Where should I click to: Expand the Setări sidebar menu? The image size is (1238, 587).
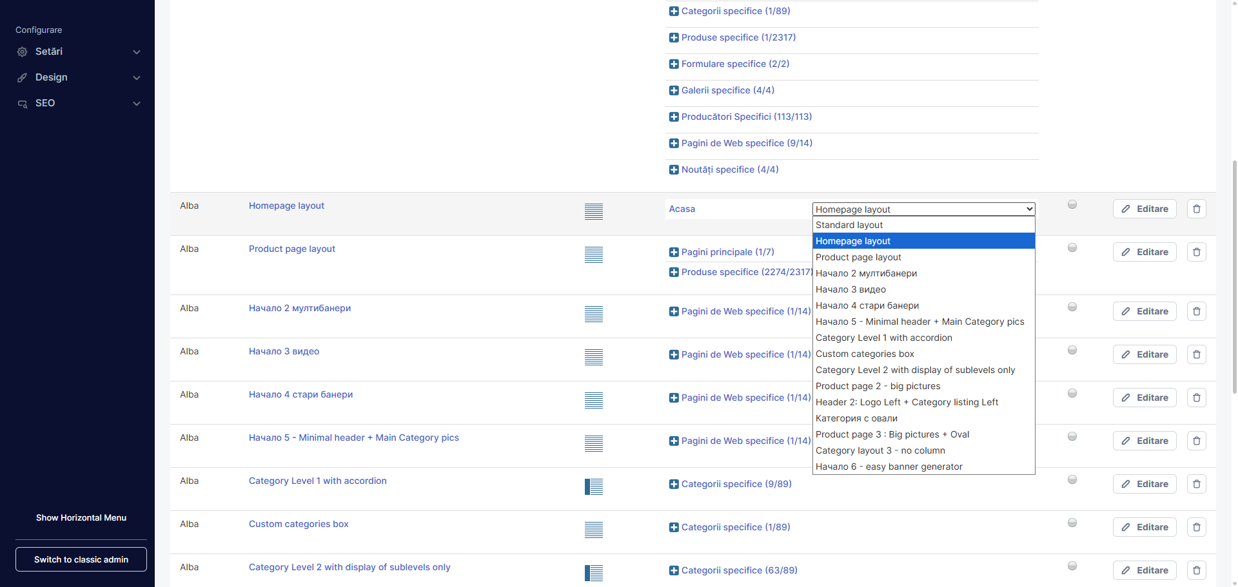[x=77, y=52]
